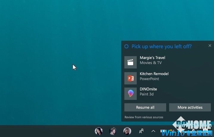Click the PowerPoint icon for Kitchen Remodel
This screenshot has width=214, height=137.
pyautogui.click(x=130, y=78)
